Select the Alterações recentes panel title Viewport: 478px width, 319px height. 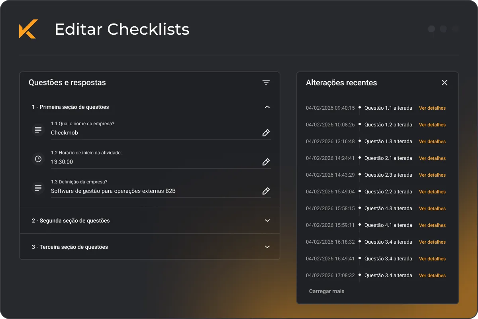[341, 83]
